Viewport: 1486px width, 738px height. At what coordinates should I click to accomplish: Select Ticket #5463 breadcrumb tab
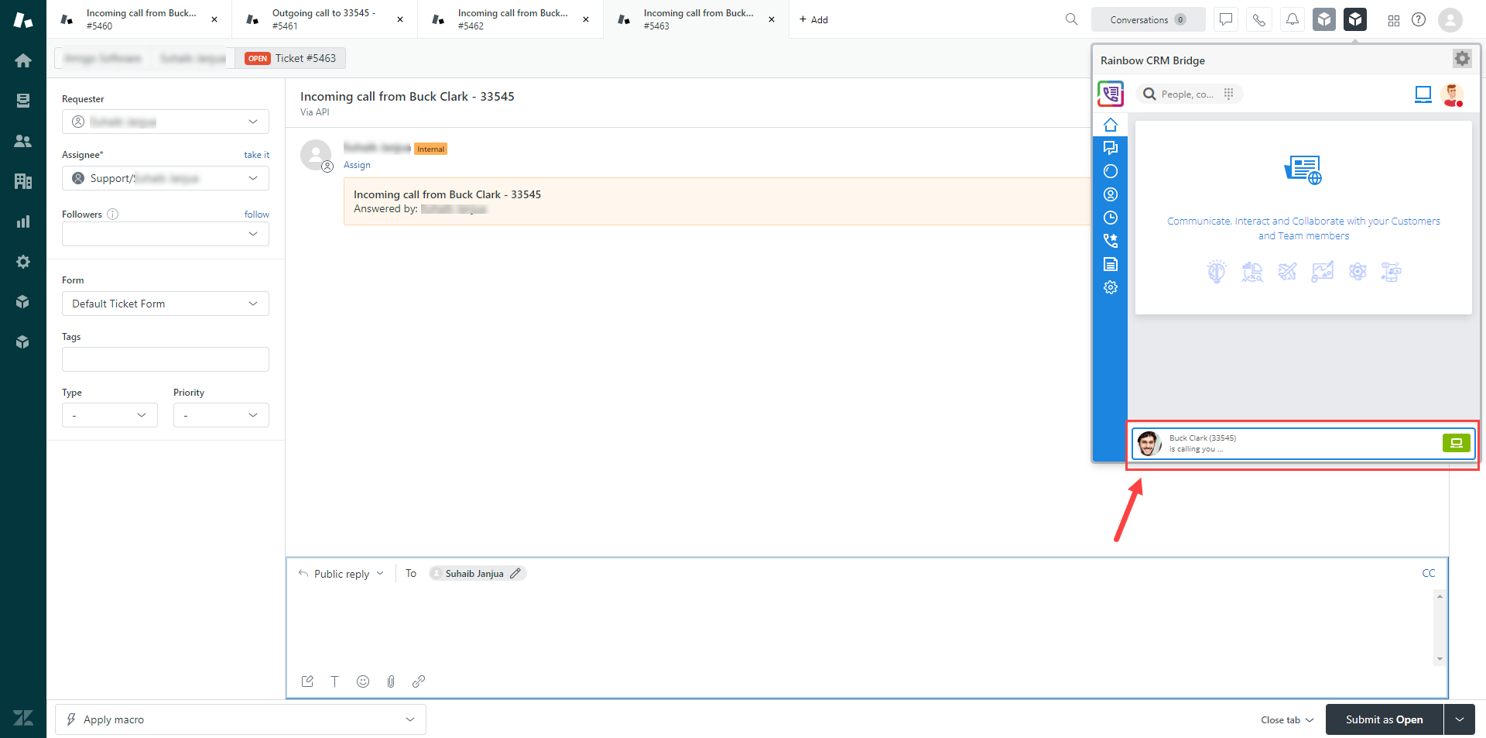[x=290, y=58]
